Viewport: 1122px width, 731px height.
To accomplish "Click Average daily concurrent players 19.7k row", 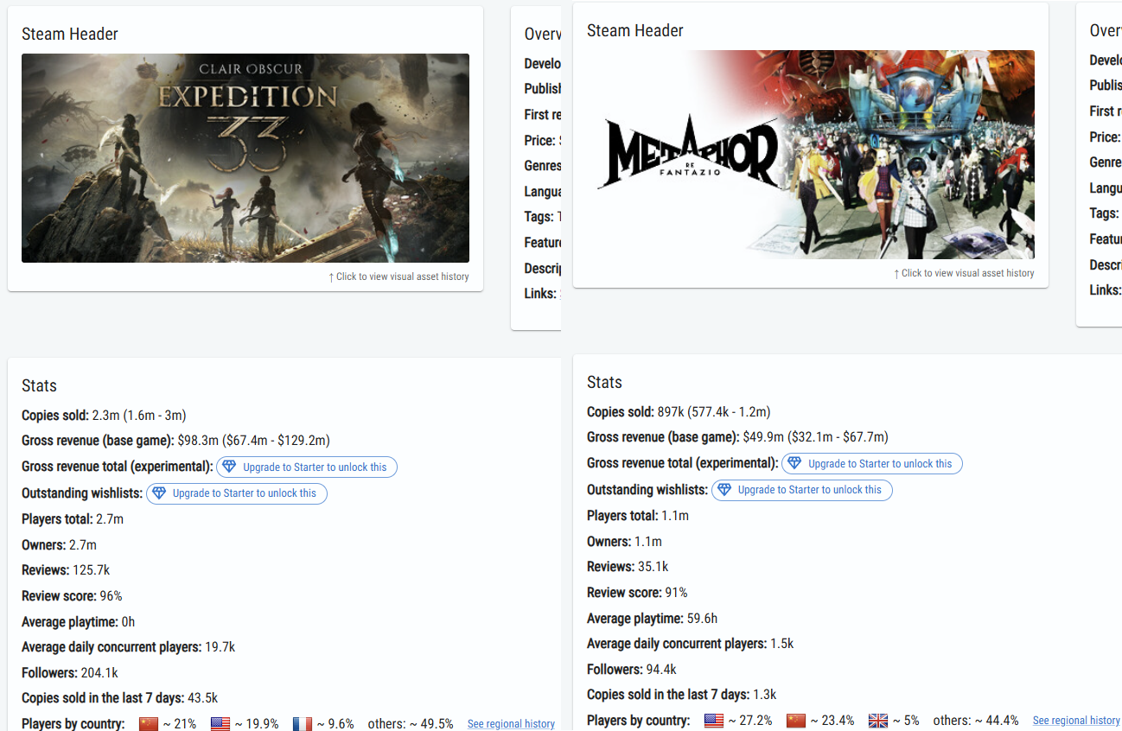I will 128,647.
